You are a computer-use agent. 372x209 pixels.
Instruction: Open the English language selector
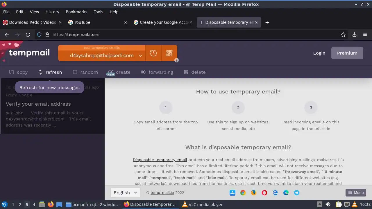pyautogui.click(x=125, y=193)
